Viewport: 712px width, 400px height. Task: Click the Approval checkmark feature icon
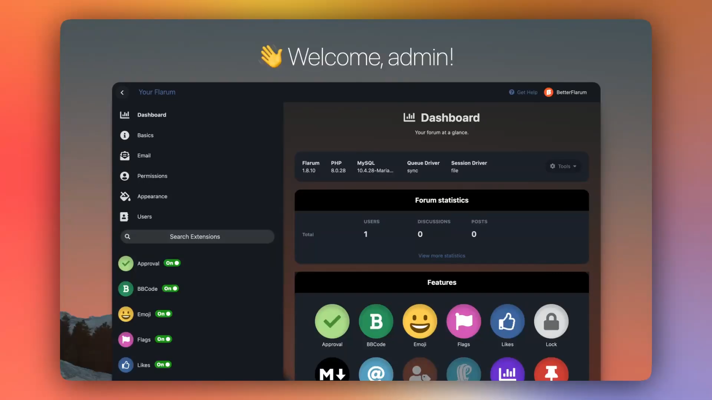[332, 321]
